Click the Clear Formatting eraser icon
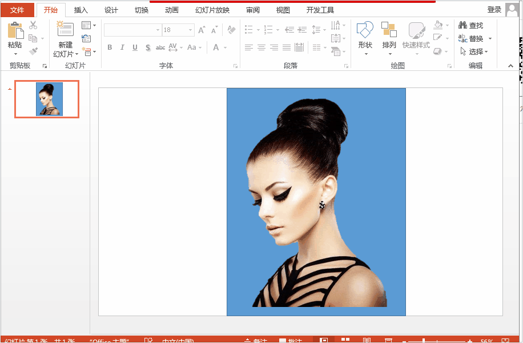 tap(231, 29)
